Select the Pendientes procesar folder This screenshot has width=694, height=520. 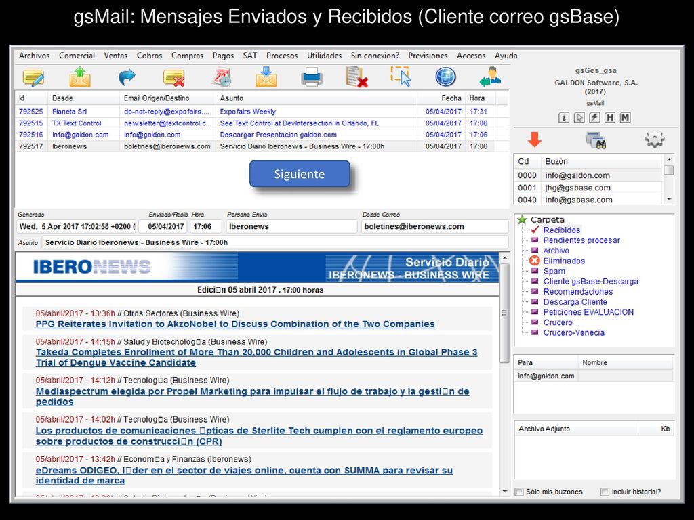(581, 240)
